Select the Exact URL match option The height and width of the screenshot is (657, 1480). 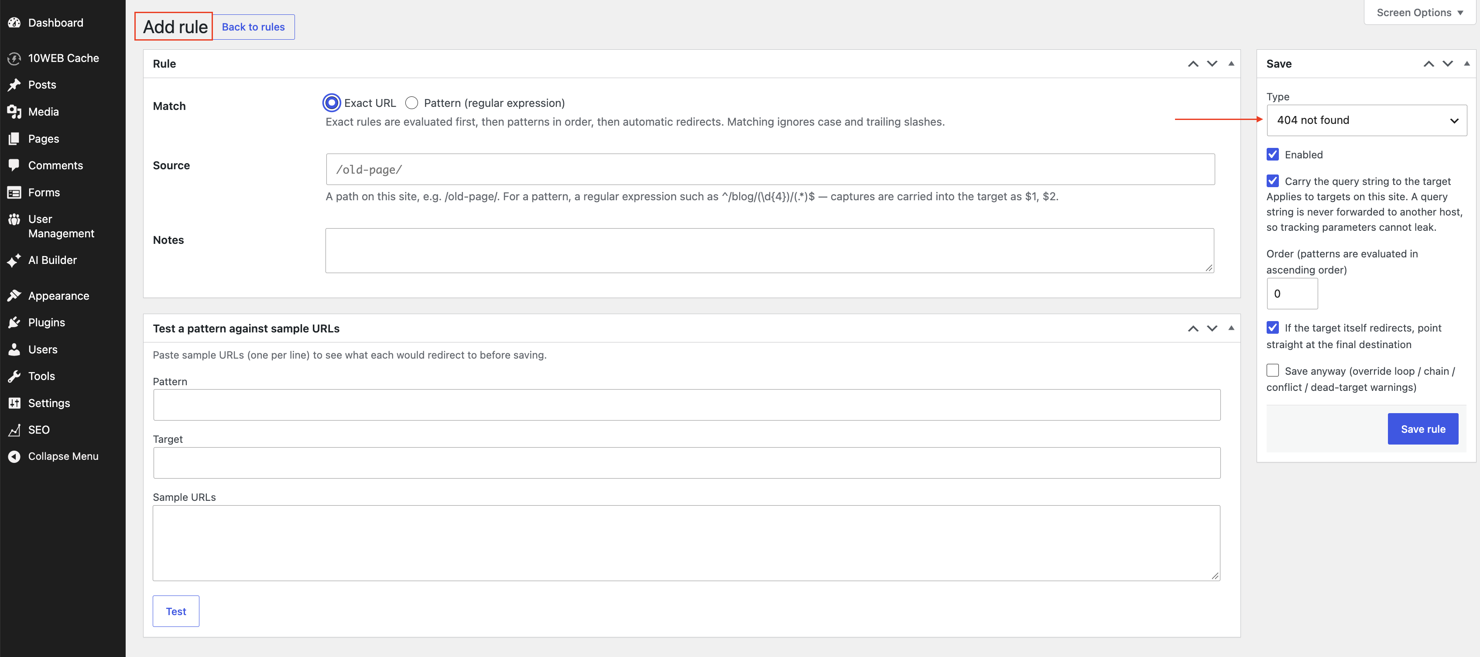pyautogui.click(x=332, y=103)
